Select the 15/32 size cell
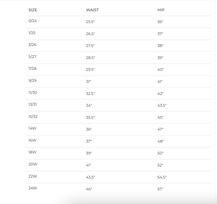 click(33, 116)
